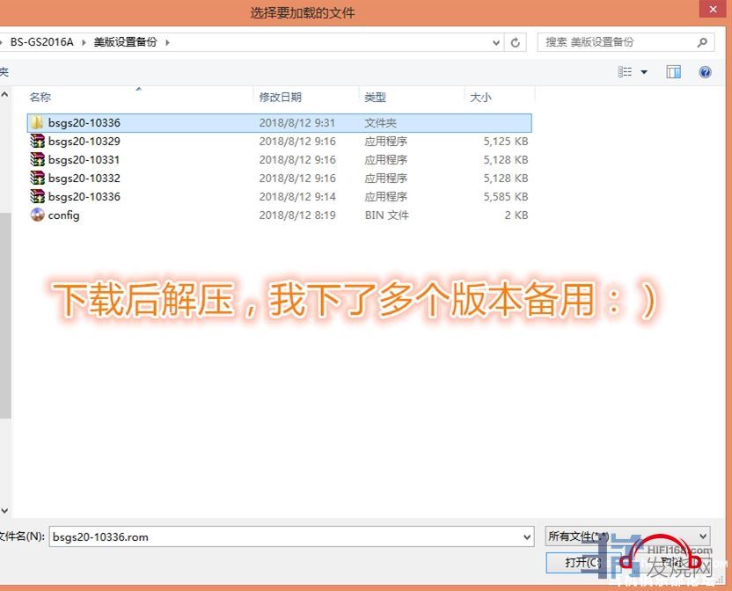
Task: Click the bsgs20-10329 application archive icon
Action: [x=37, y=142]
